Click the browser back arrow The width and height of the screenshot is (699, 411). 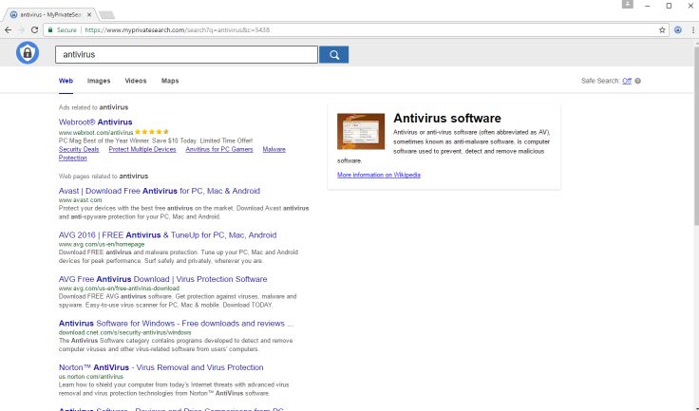8,29
